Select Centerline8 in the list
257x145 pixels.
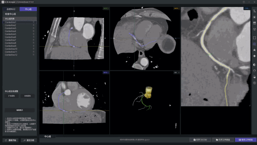click(x=20, y=43)
